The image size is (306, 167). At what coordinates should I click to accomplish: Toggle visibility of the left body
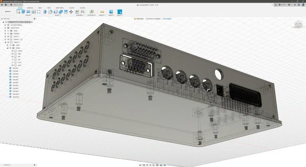(x=13, y=57)
